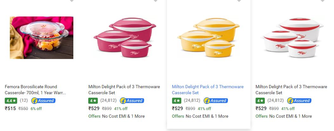Screen dimensions: 334x131
Task: Toggle wishlist heart on white-red Milton set
Action: point(323,1)
